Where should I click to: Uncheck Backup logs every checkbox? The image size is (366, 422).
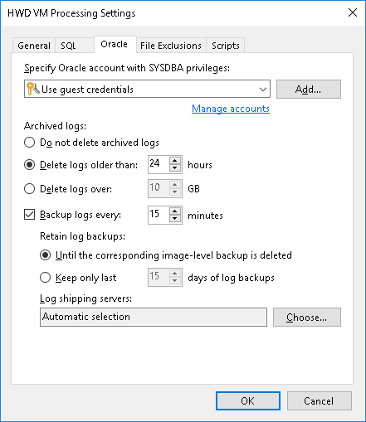pyautogui.click(x=29, y=215)
